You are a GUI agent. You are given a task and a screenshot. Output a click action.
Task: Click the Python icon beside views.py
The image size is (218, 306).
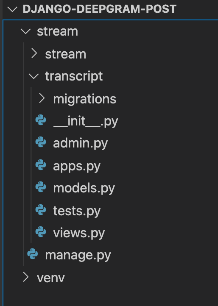41,232
